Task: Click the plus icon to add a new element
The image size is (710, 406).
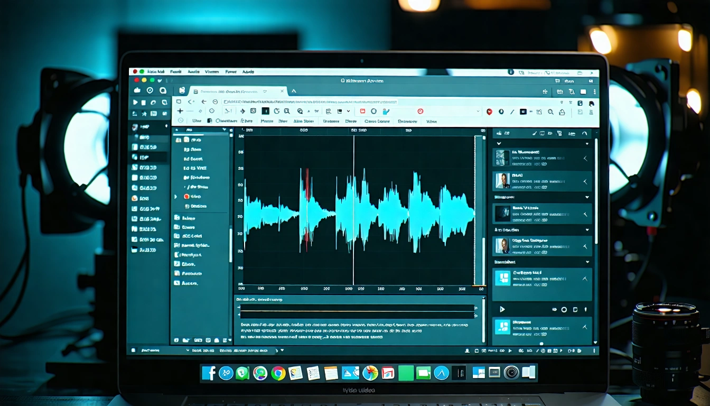Action: (x=180, y=111)
